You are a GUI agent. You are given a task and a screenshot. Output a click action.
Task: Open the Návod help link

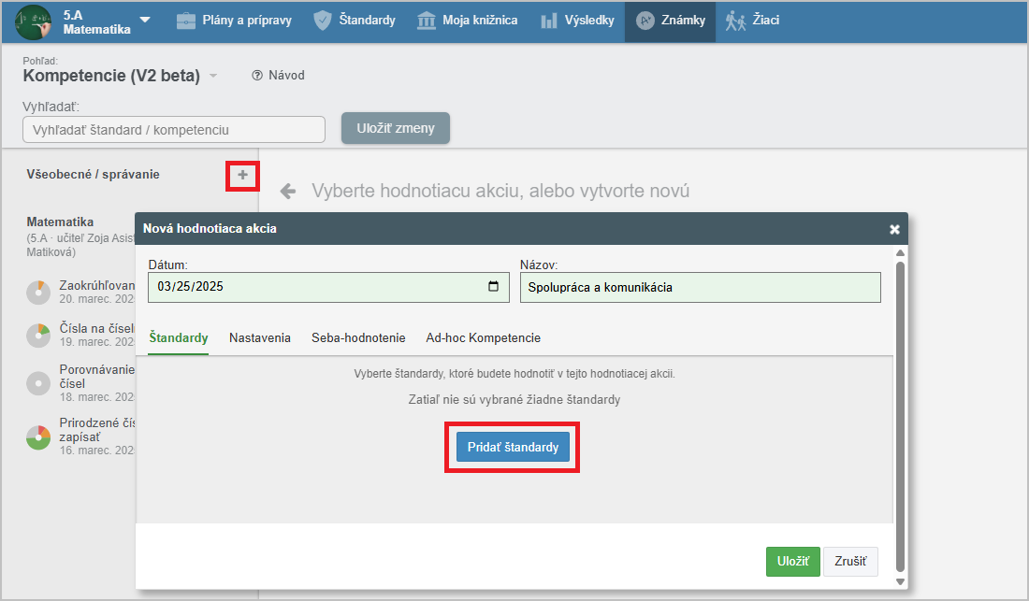[x=278, y=76]
